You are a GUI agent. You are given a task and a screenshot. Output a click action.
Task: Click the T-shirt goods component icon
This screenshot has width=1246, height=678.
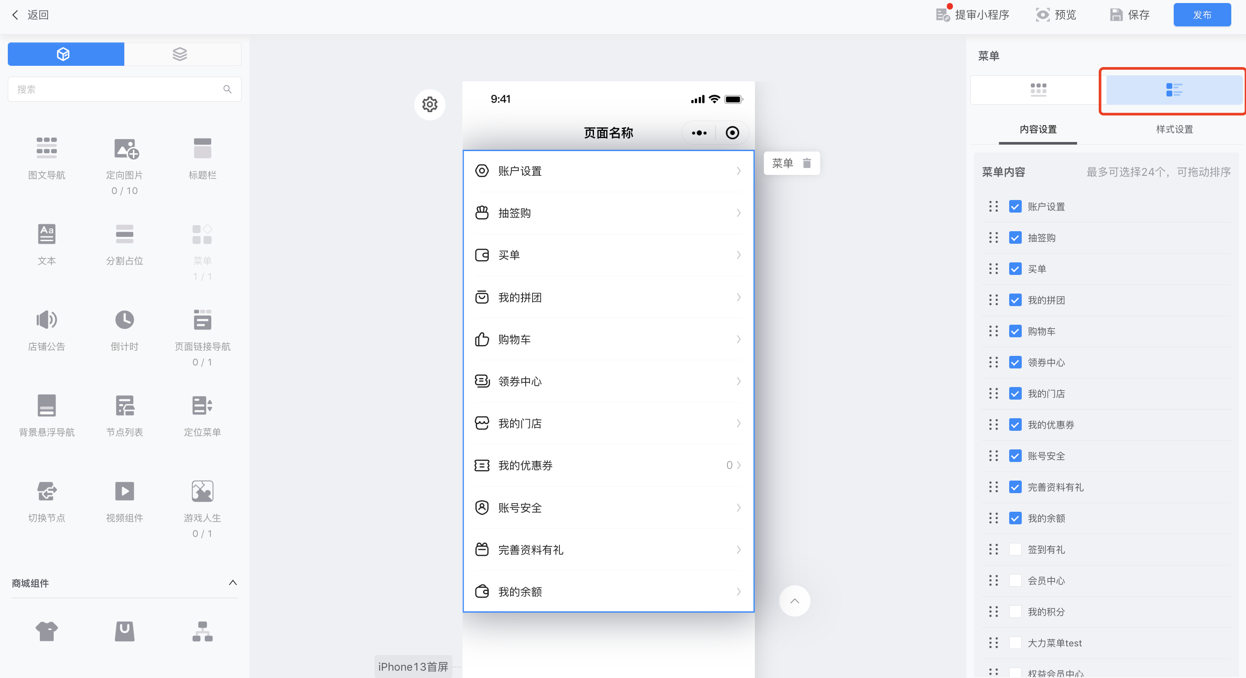46,631
